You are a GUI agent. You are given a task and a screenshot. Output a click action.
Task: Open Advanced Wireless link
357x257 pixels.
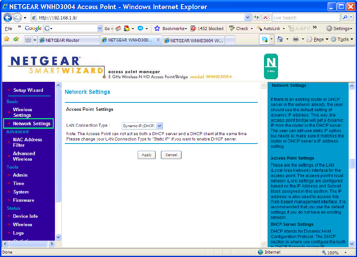tap(24, 156)
